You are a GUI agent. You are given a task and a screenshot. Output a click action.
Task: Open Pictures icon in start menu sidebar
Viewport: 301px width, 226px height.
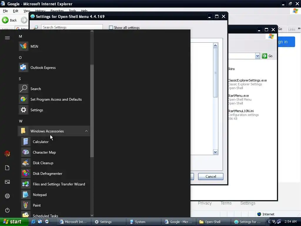(7, 182)
